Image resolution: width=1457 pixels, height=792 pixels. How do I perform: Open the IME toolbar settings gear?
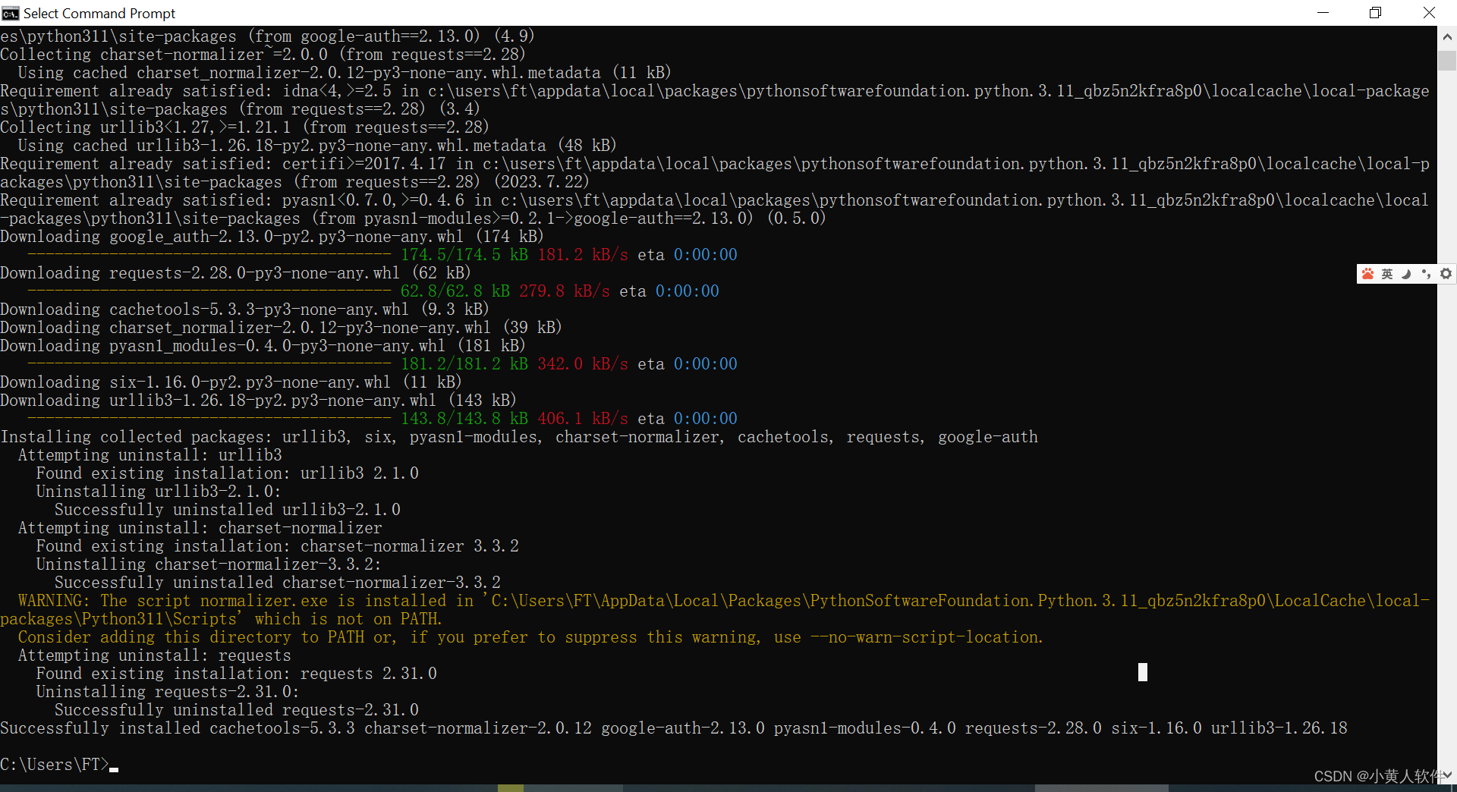tap(1446, 274)
